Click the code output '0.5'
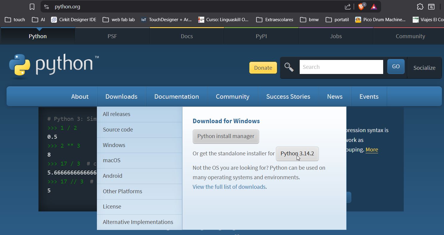Viewport: 444px width, 235px height. click(52, 137)
